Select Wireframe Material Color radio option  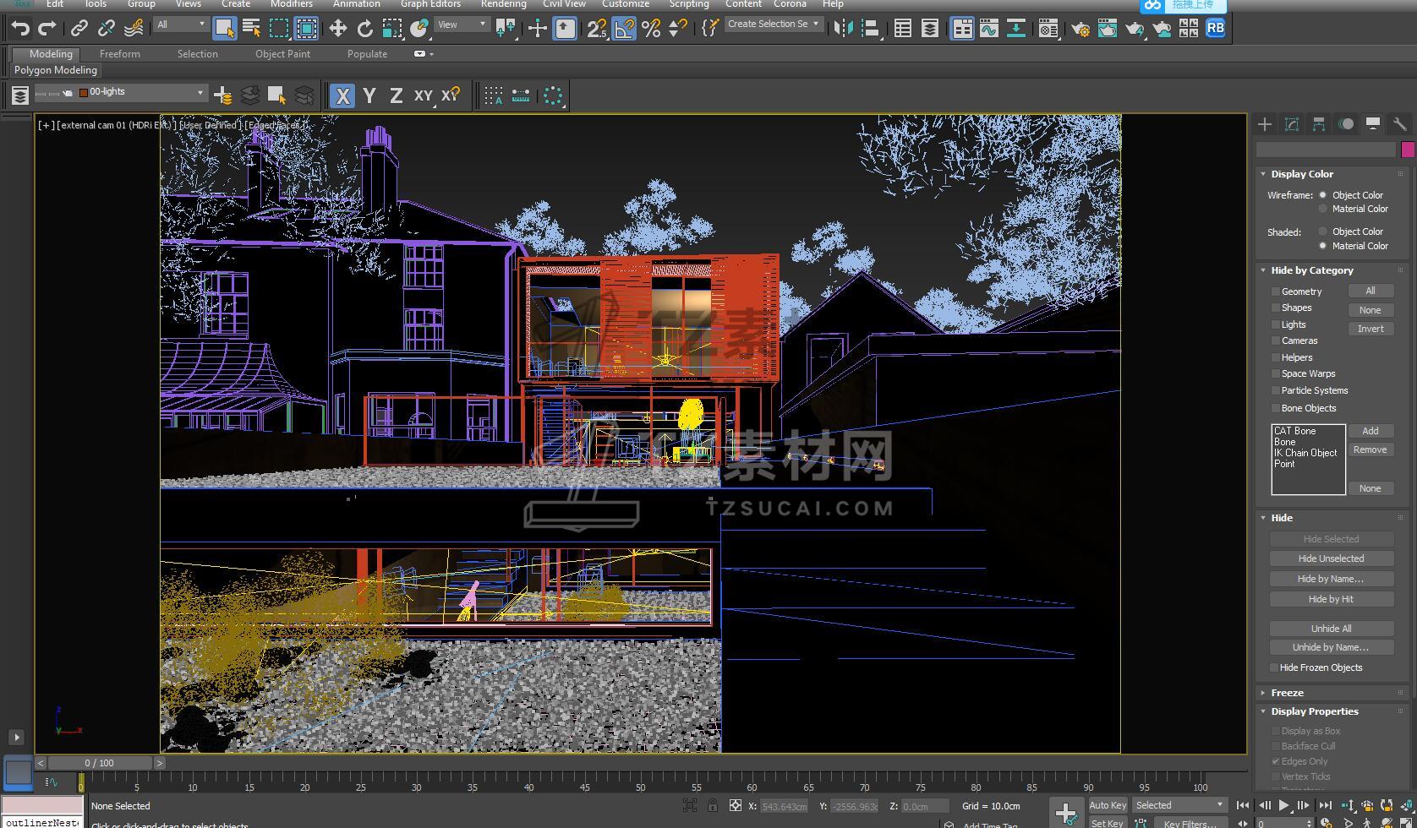tap(1323, 209)
